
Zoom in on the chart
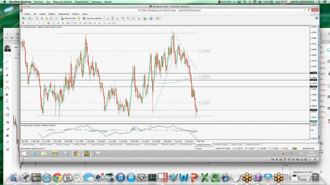123,18
